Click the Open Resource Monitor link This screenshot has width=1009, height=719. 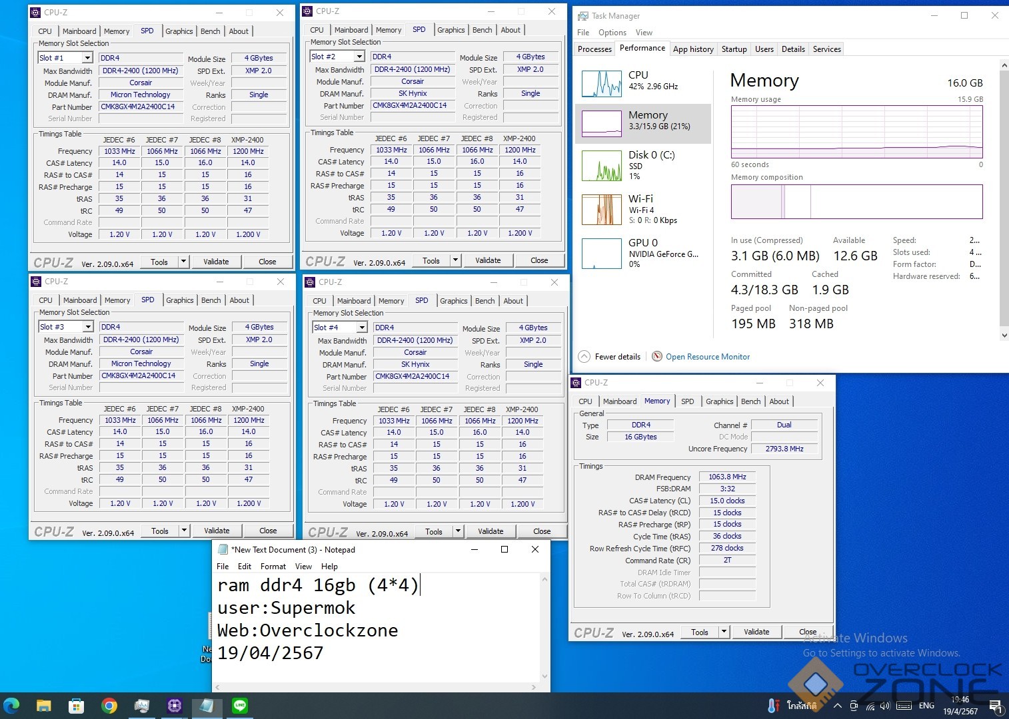pos(707,357)
